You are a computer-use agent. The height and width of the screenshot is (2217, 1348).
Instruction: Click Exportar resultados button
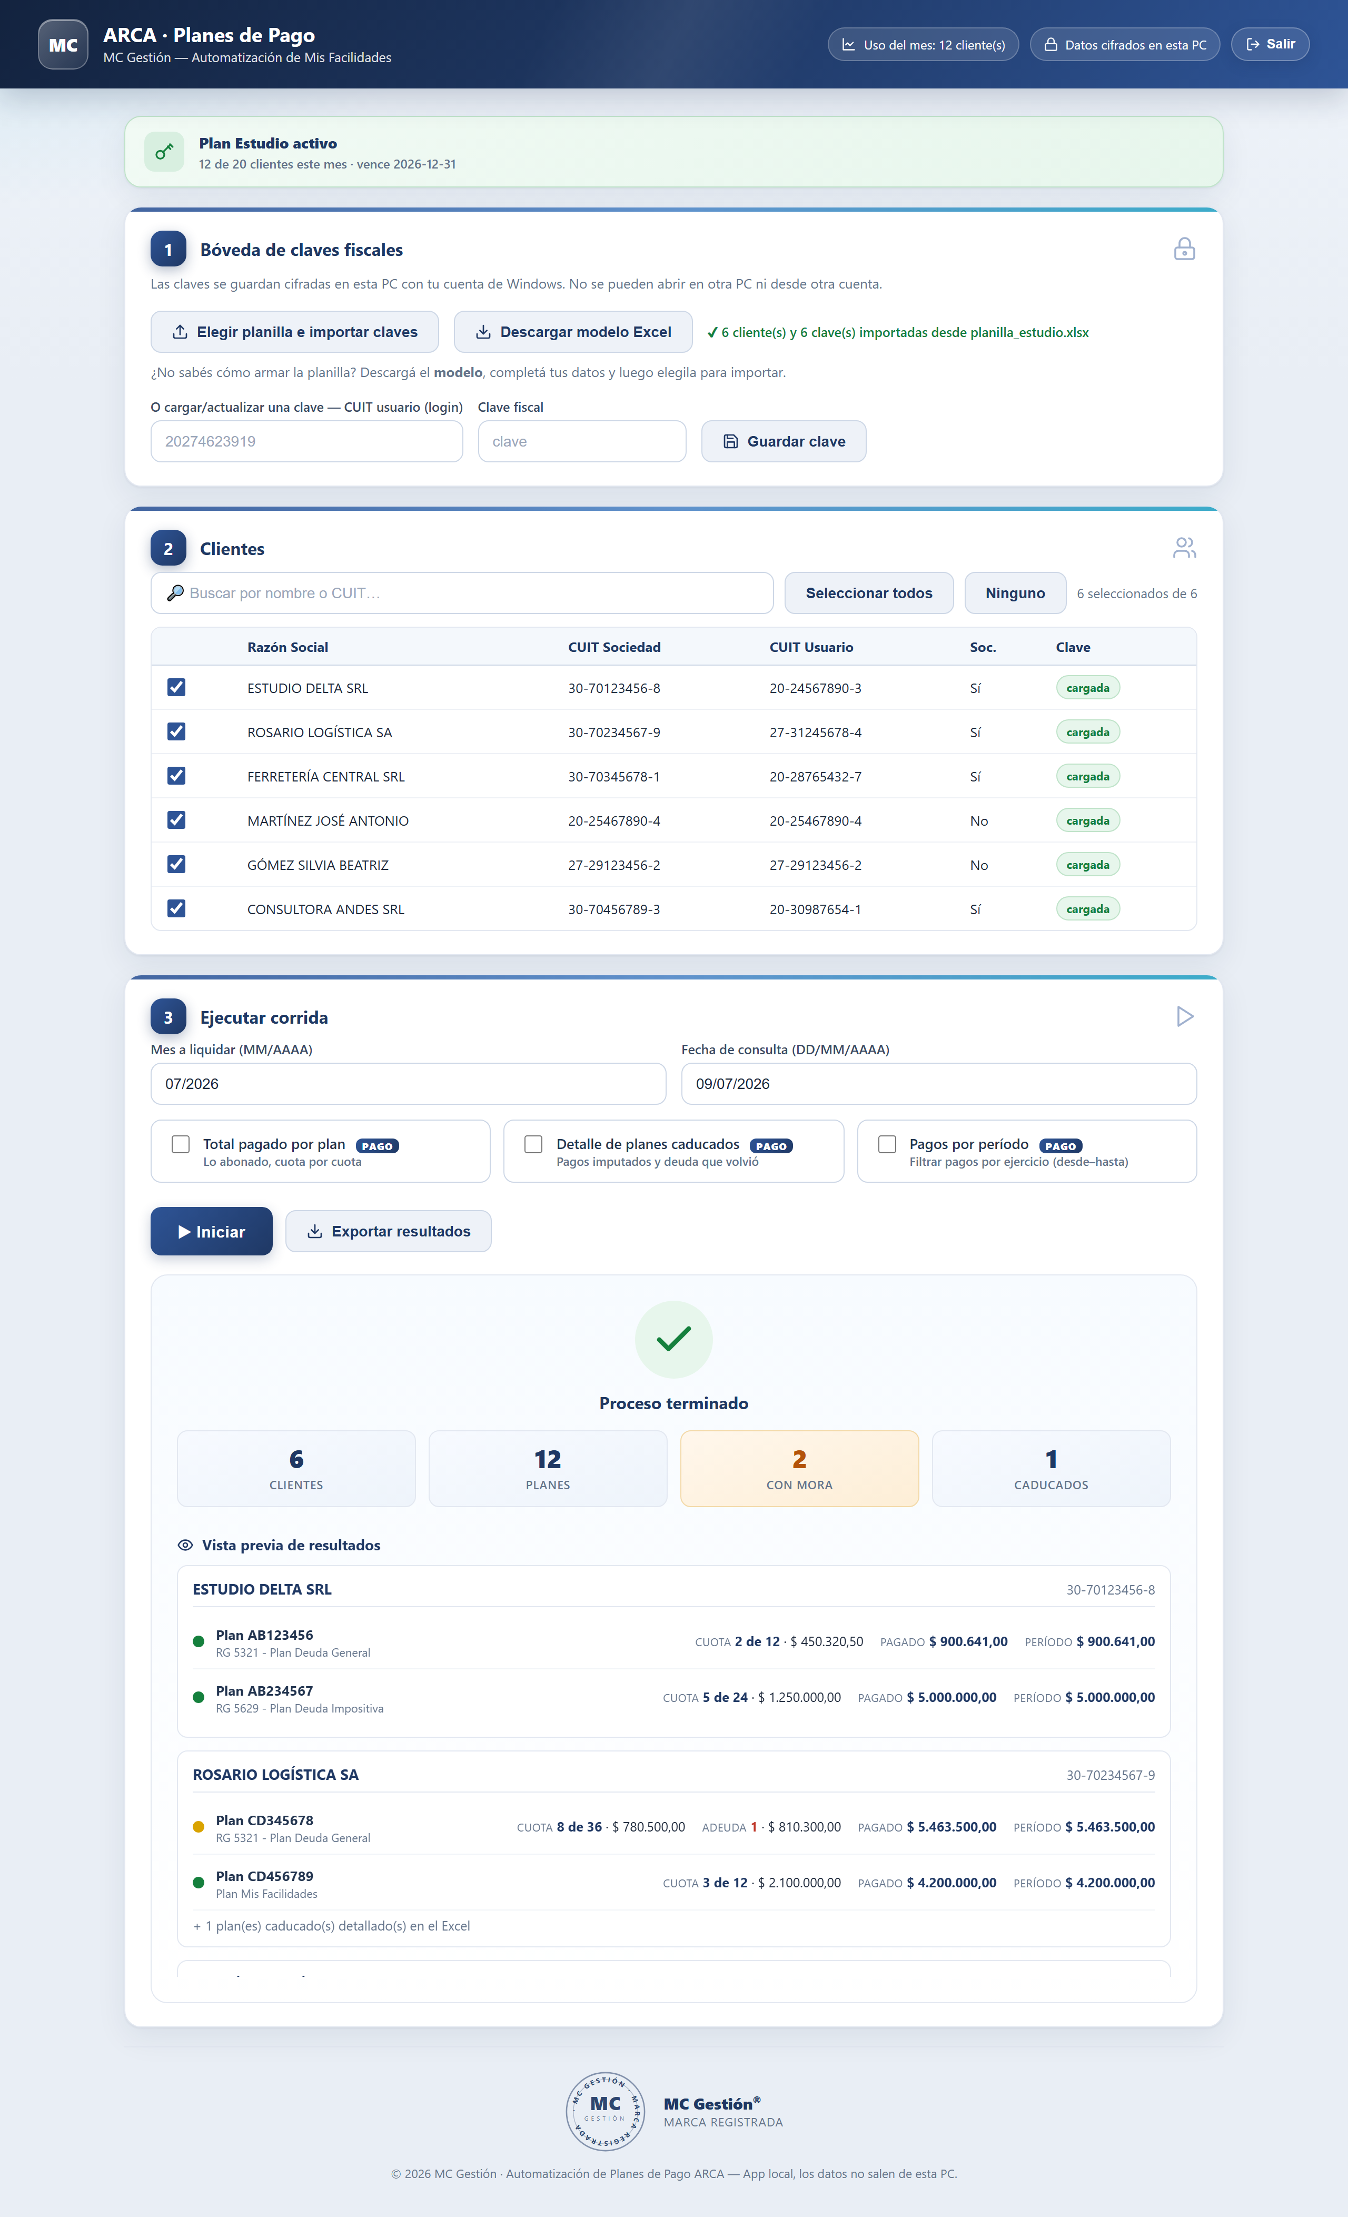[x=389, y=1232]
